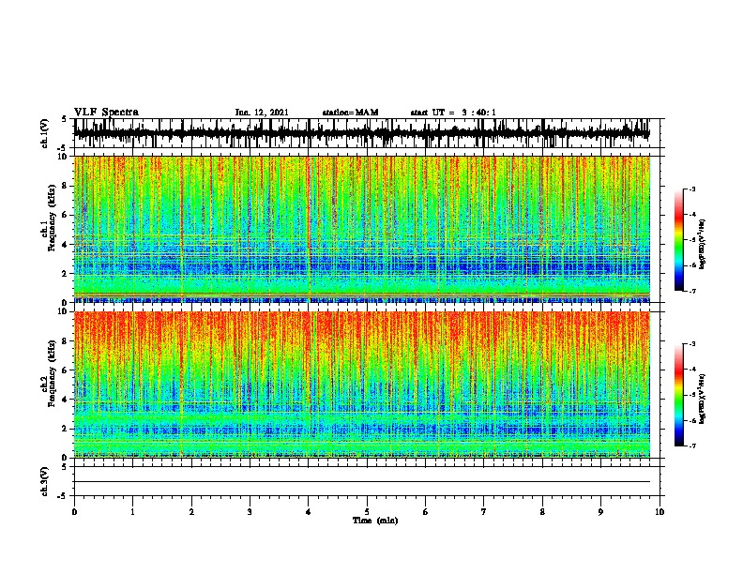The width and height of the screenshot is (743, 574).
Task: Click the "5" tick on the time axis
Action: (367, 512)
